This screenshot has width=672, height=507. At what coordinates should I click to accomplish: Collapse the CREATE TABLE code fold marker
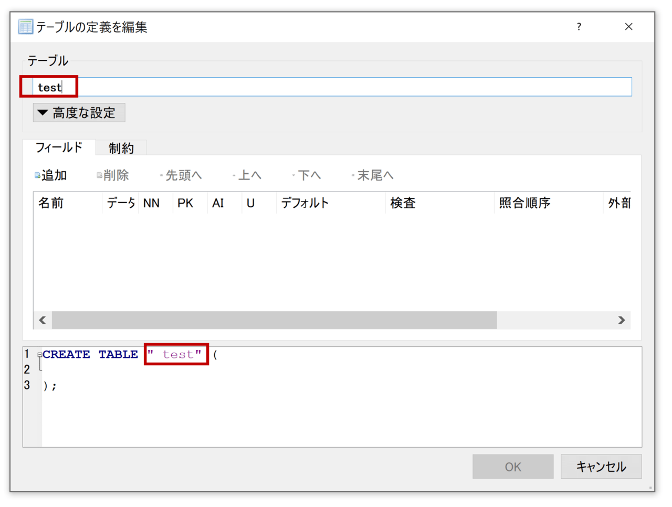40,355
